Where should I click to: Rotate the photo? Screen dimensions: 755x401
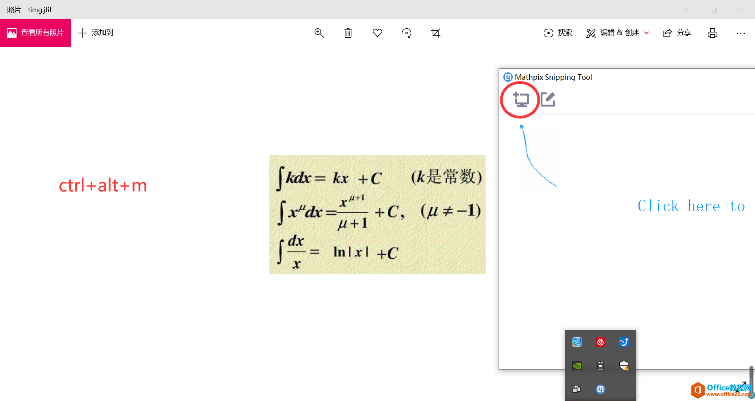pyautogui.click(x=407, y=33)
